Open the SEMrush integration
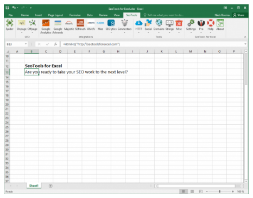The width and height of the screenshot is (253, 198). coord(80,25)
